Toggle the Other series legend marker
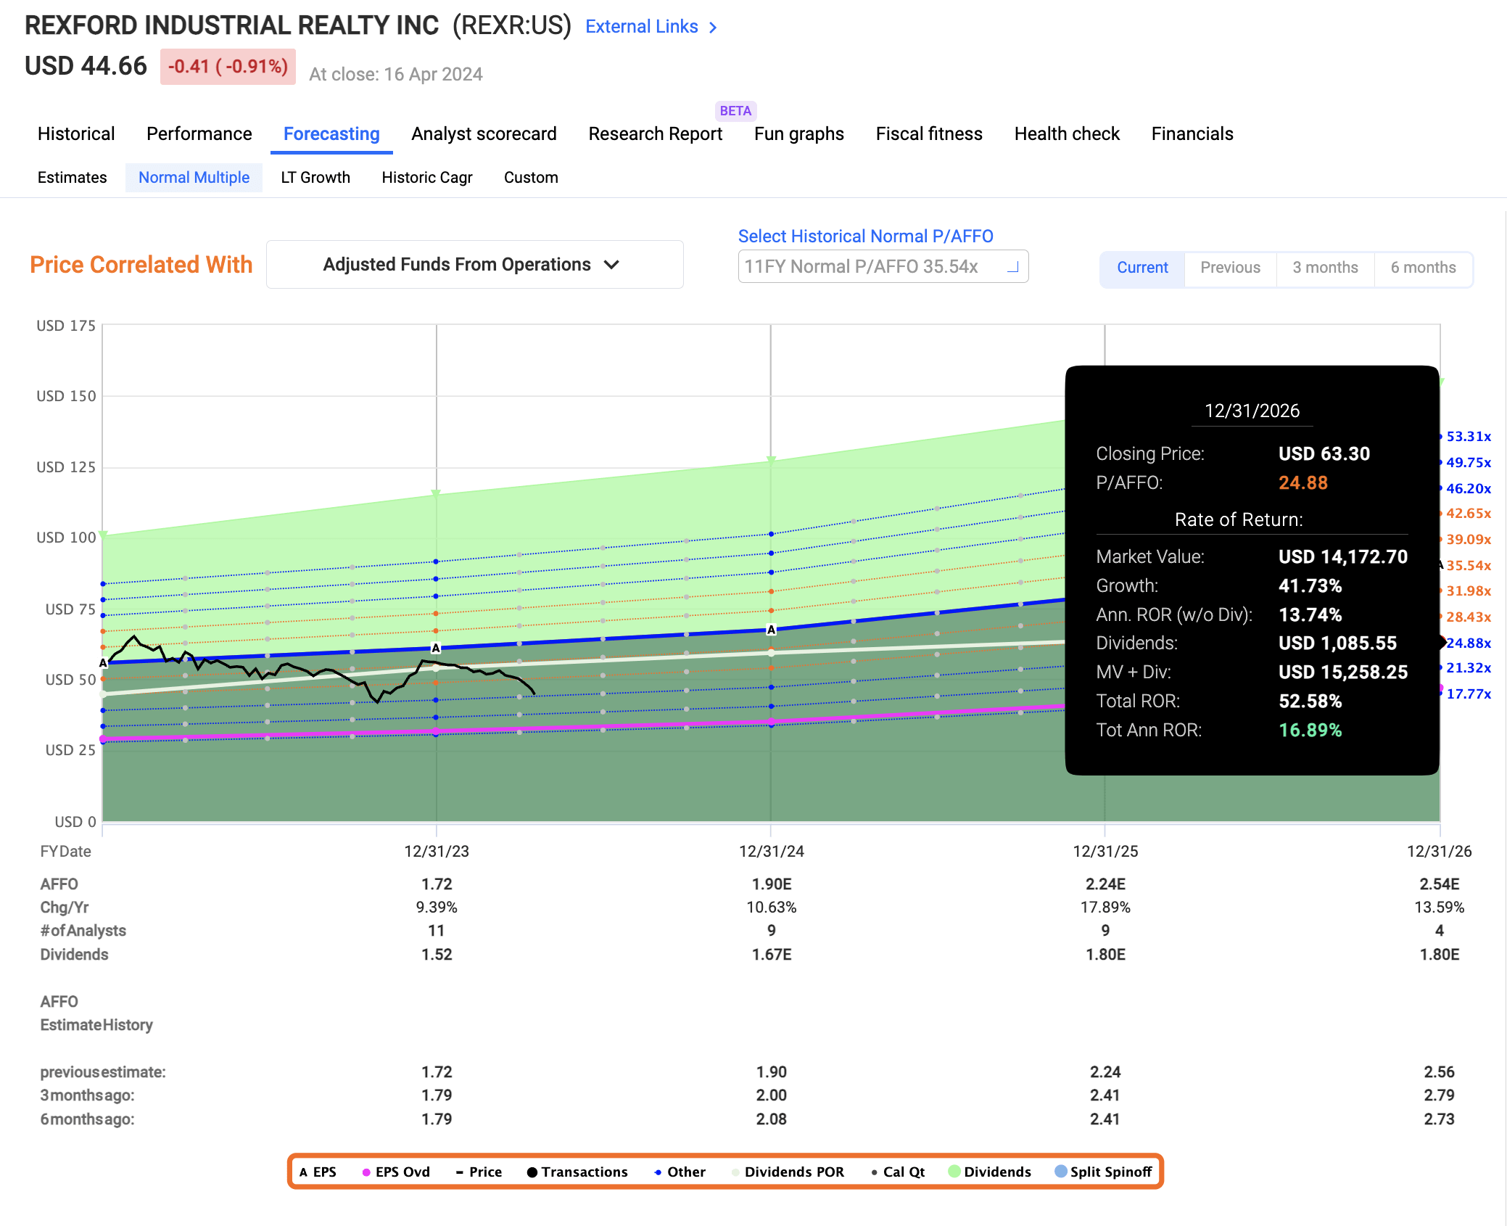Screen dimensions: 1507x1226 658,1172
